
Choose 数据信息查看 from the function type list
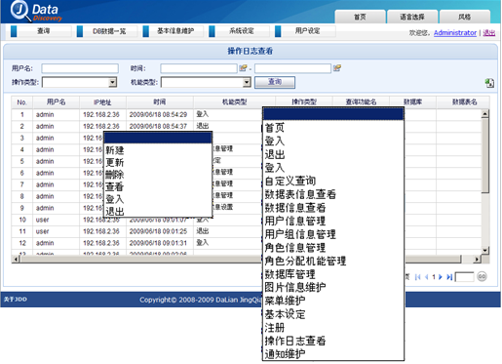pos(295,208)
